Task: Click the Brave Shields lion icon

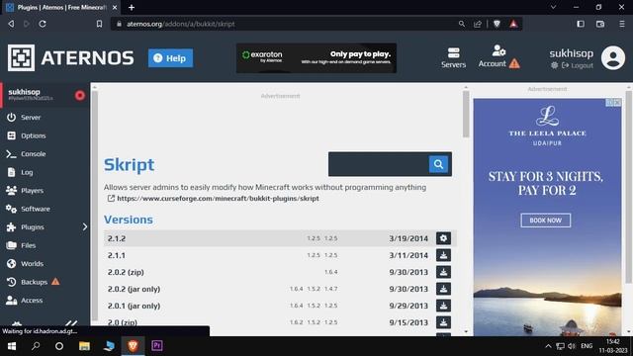Action: [497, 24]
